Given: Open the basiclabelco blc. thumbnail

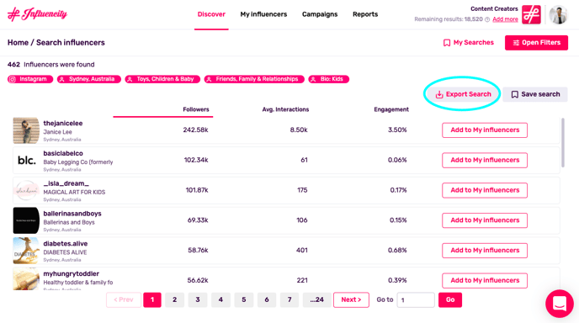Looking at the screenshot, I should (26, 160).
